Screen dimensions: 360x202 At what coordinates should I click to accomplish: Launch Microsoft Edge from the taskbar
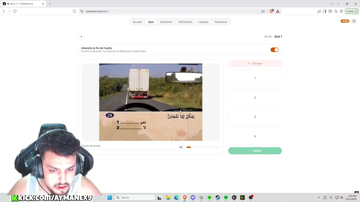(x=176, y=198)
